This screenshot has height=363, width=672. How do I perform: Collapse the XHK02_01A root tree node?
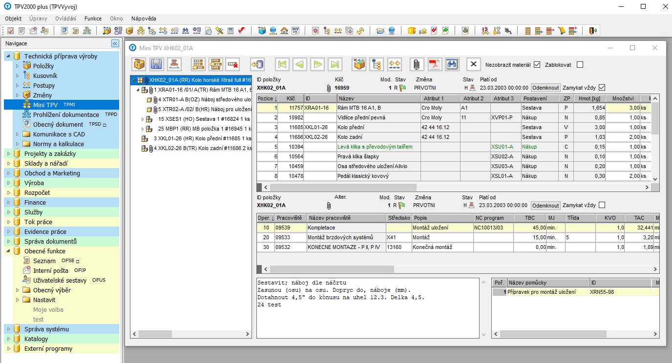point(134,80)
